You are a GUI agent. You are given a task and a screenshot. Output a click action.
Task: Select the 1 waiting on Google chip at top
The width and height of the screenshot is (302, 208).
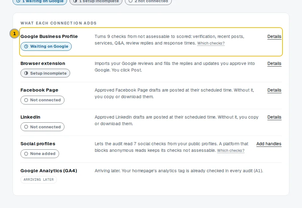40,1
